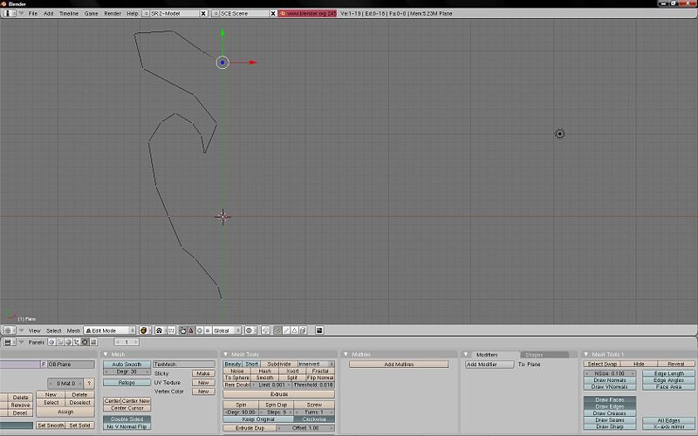Click the draw type (shading) icon in 3D header
Image resolution: width=698 pixels, height=436 pixels.
(x=144, y=330)
